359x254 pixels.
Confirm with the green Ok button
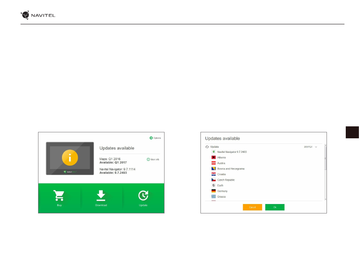pos(275,207)
